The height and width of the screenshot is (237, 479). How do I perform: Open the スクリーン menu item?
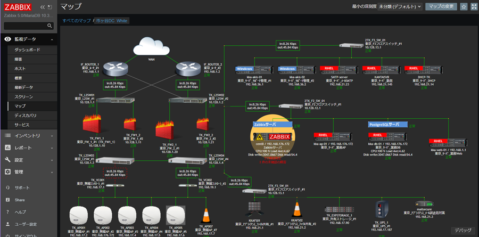pyautogui.click(x=32, y=97)
